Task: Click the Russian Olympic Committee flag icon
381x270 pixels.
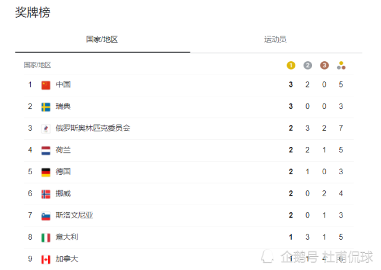Action: (46, 128)
